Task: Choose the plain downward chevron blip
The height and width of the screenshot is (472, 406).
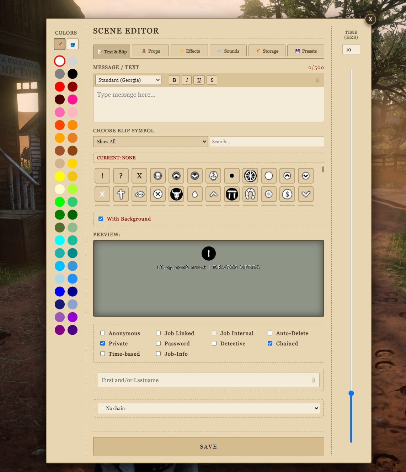Action: click(x=306, y=194)
